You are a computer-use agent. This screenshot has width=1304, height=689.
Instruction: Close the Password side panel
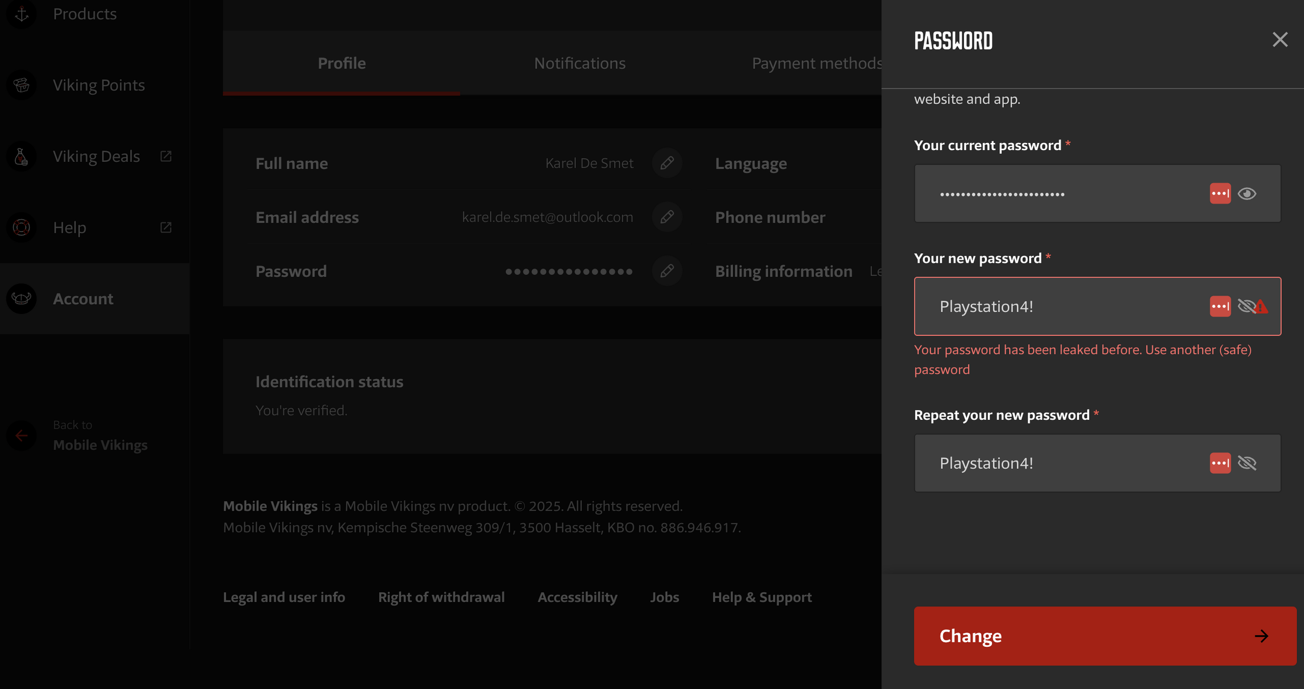pos(1279,40)
